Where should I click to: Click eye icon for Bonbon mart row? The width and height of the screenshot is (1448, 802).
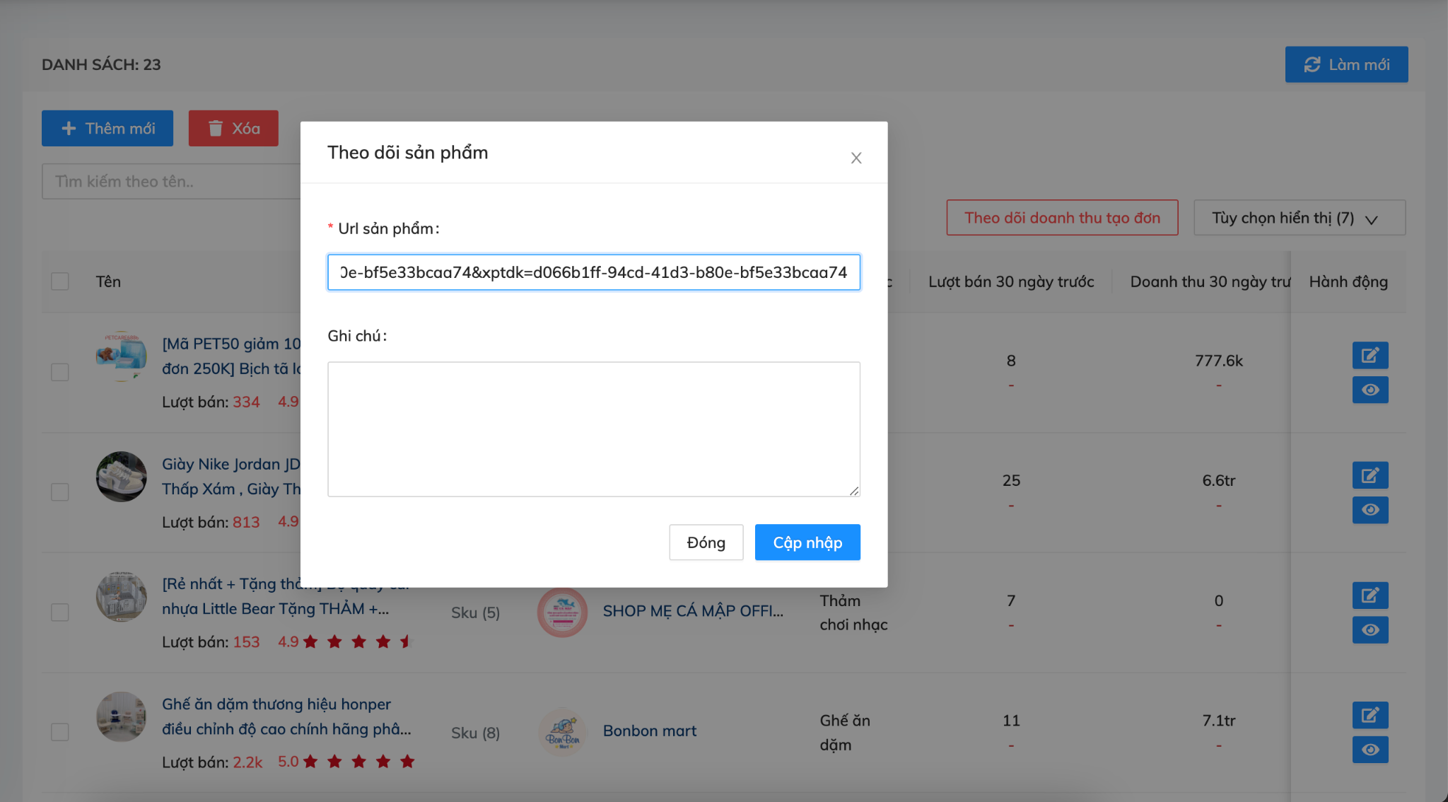click(1370, 750)
